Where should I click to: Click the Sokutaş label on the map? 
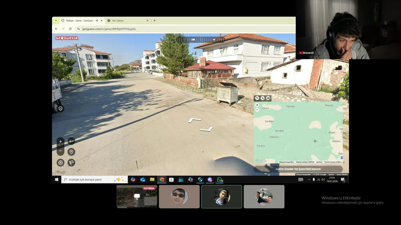pyautogui.click(x=290, y=106)
